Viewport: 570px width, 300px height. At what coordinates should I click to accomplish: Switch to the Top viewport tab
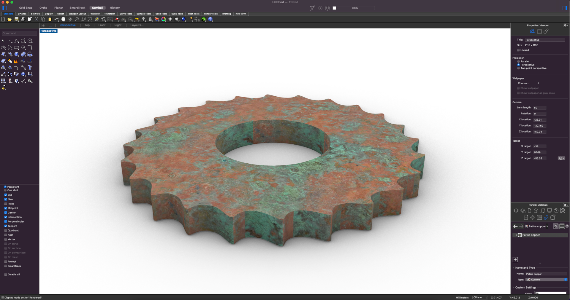[87, 25]
